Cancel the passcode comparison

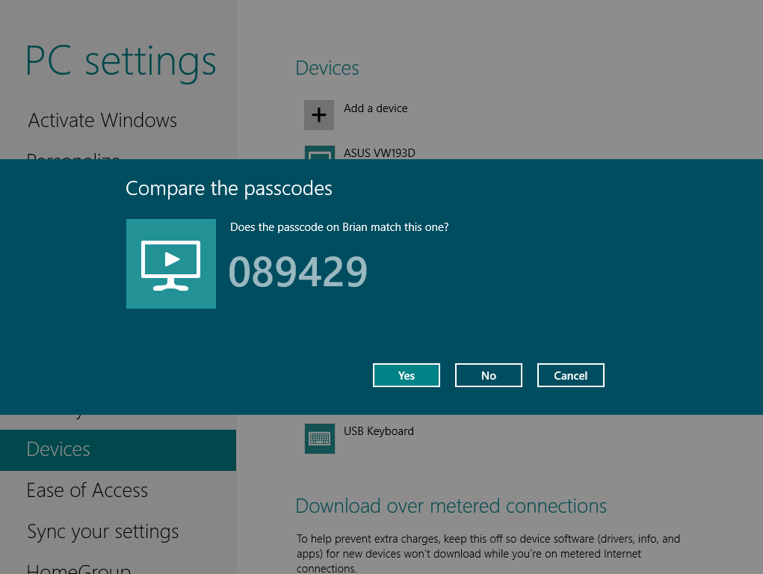[x=570, y=374]
